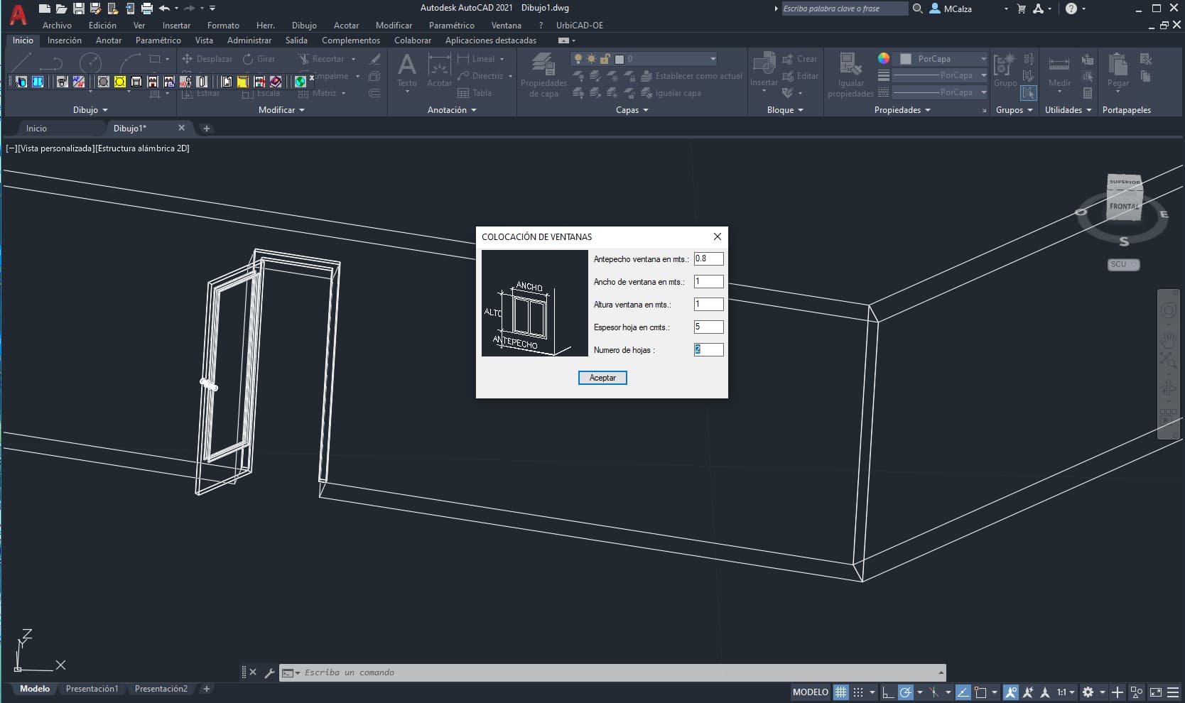Image resolution: width=1185 pixels, height=703 pixels.
Task: Toggle polar tracking in status bar
Action: pos(905,692)
